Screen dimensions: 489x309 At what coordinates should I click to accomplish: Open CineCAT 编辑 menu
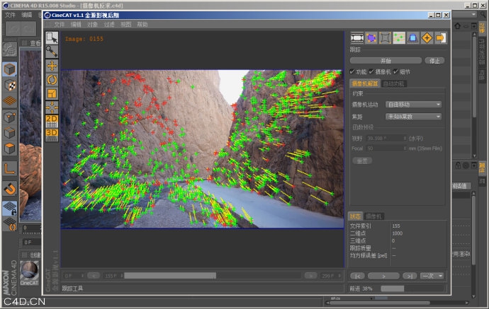click(x=76, y=25)
